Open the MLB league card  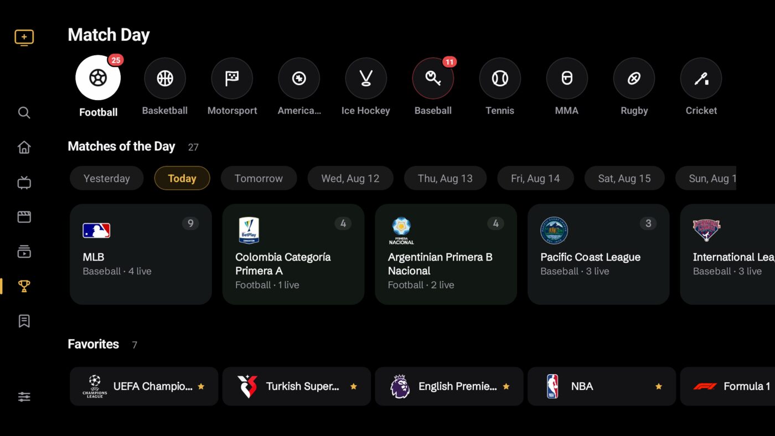(141, 255)
